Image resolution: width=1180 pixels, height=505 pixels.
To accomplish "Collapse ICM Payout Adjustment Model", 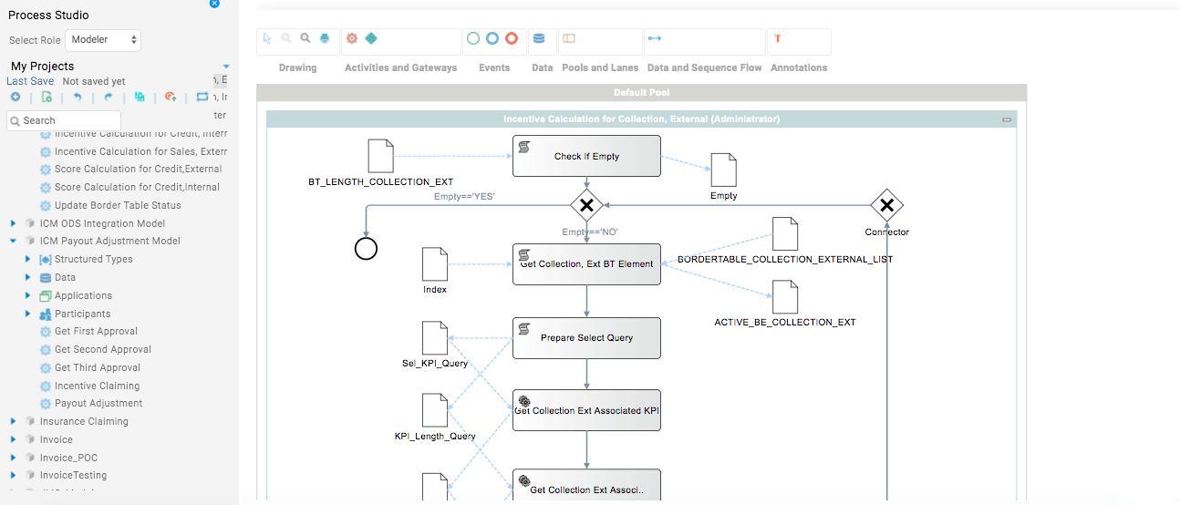I will (x=13, y=242).
